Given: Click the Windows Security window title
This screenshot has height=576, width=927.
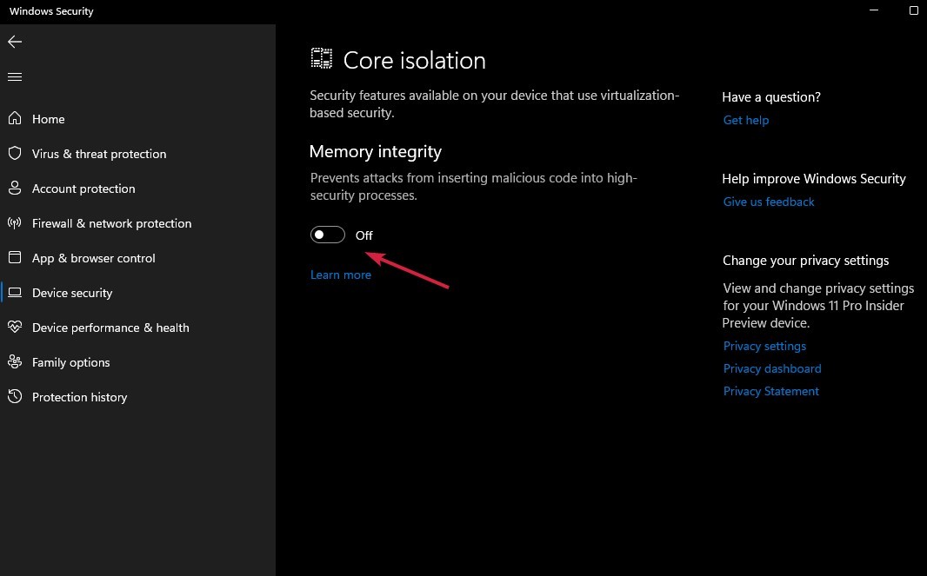Looking at the screenshot, I should pyautogui.click(x=51, y=11).
